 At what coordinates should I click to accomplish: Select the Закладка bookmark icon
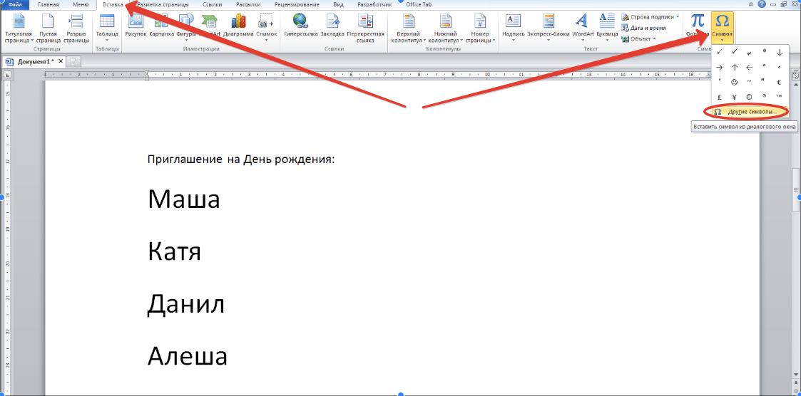pos(332,26)
